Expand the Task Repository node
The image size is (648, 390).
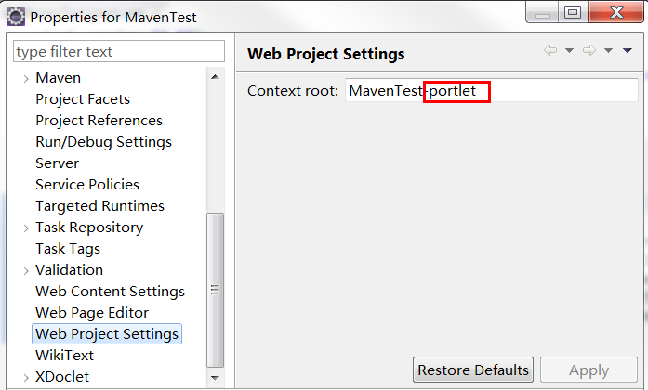point(26,227)
